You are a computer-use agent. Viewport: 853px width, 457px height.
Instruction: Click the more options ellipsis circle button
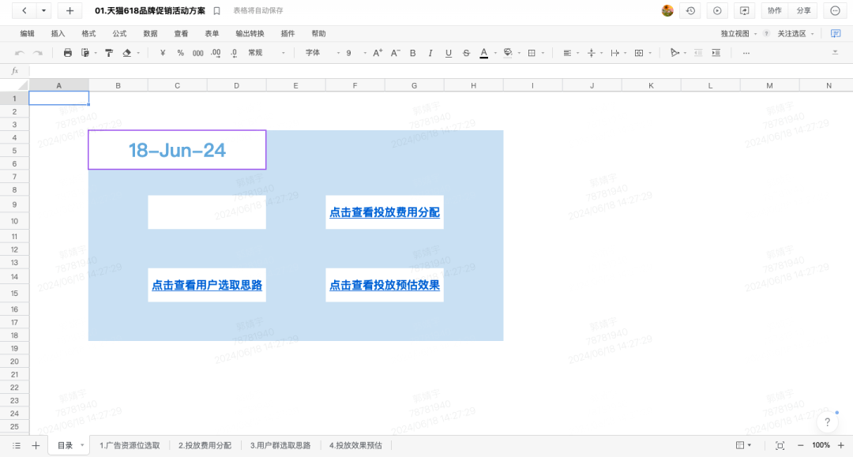coord(835,11)
